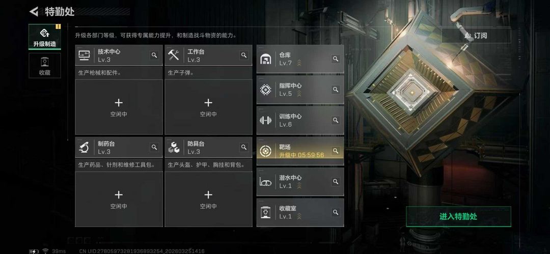
Task: Click the 订阅 button
Action: 476,36
